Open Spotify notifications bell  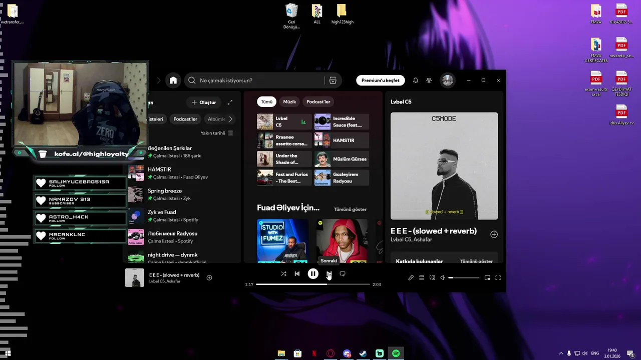(x=415, y=80)
